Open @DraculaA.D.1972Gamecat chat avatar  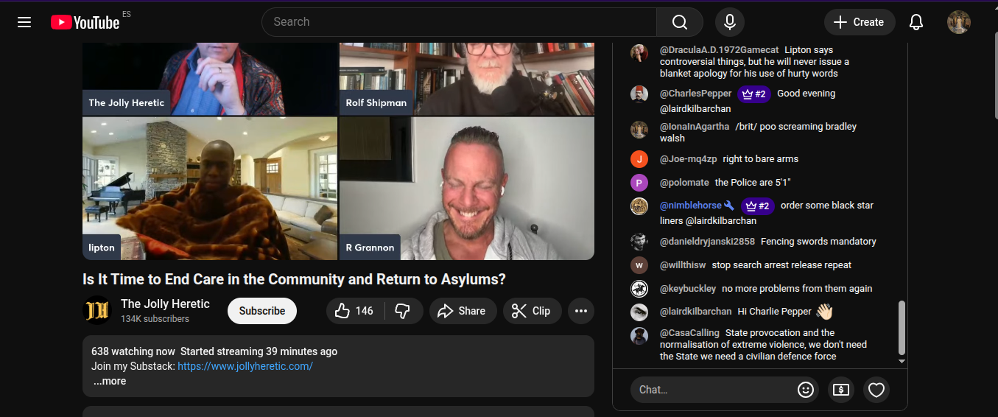click(x=639, y=52)
